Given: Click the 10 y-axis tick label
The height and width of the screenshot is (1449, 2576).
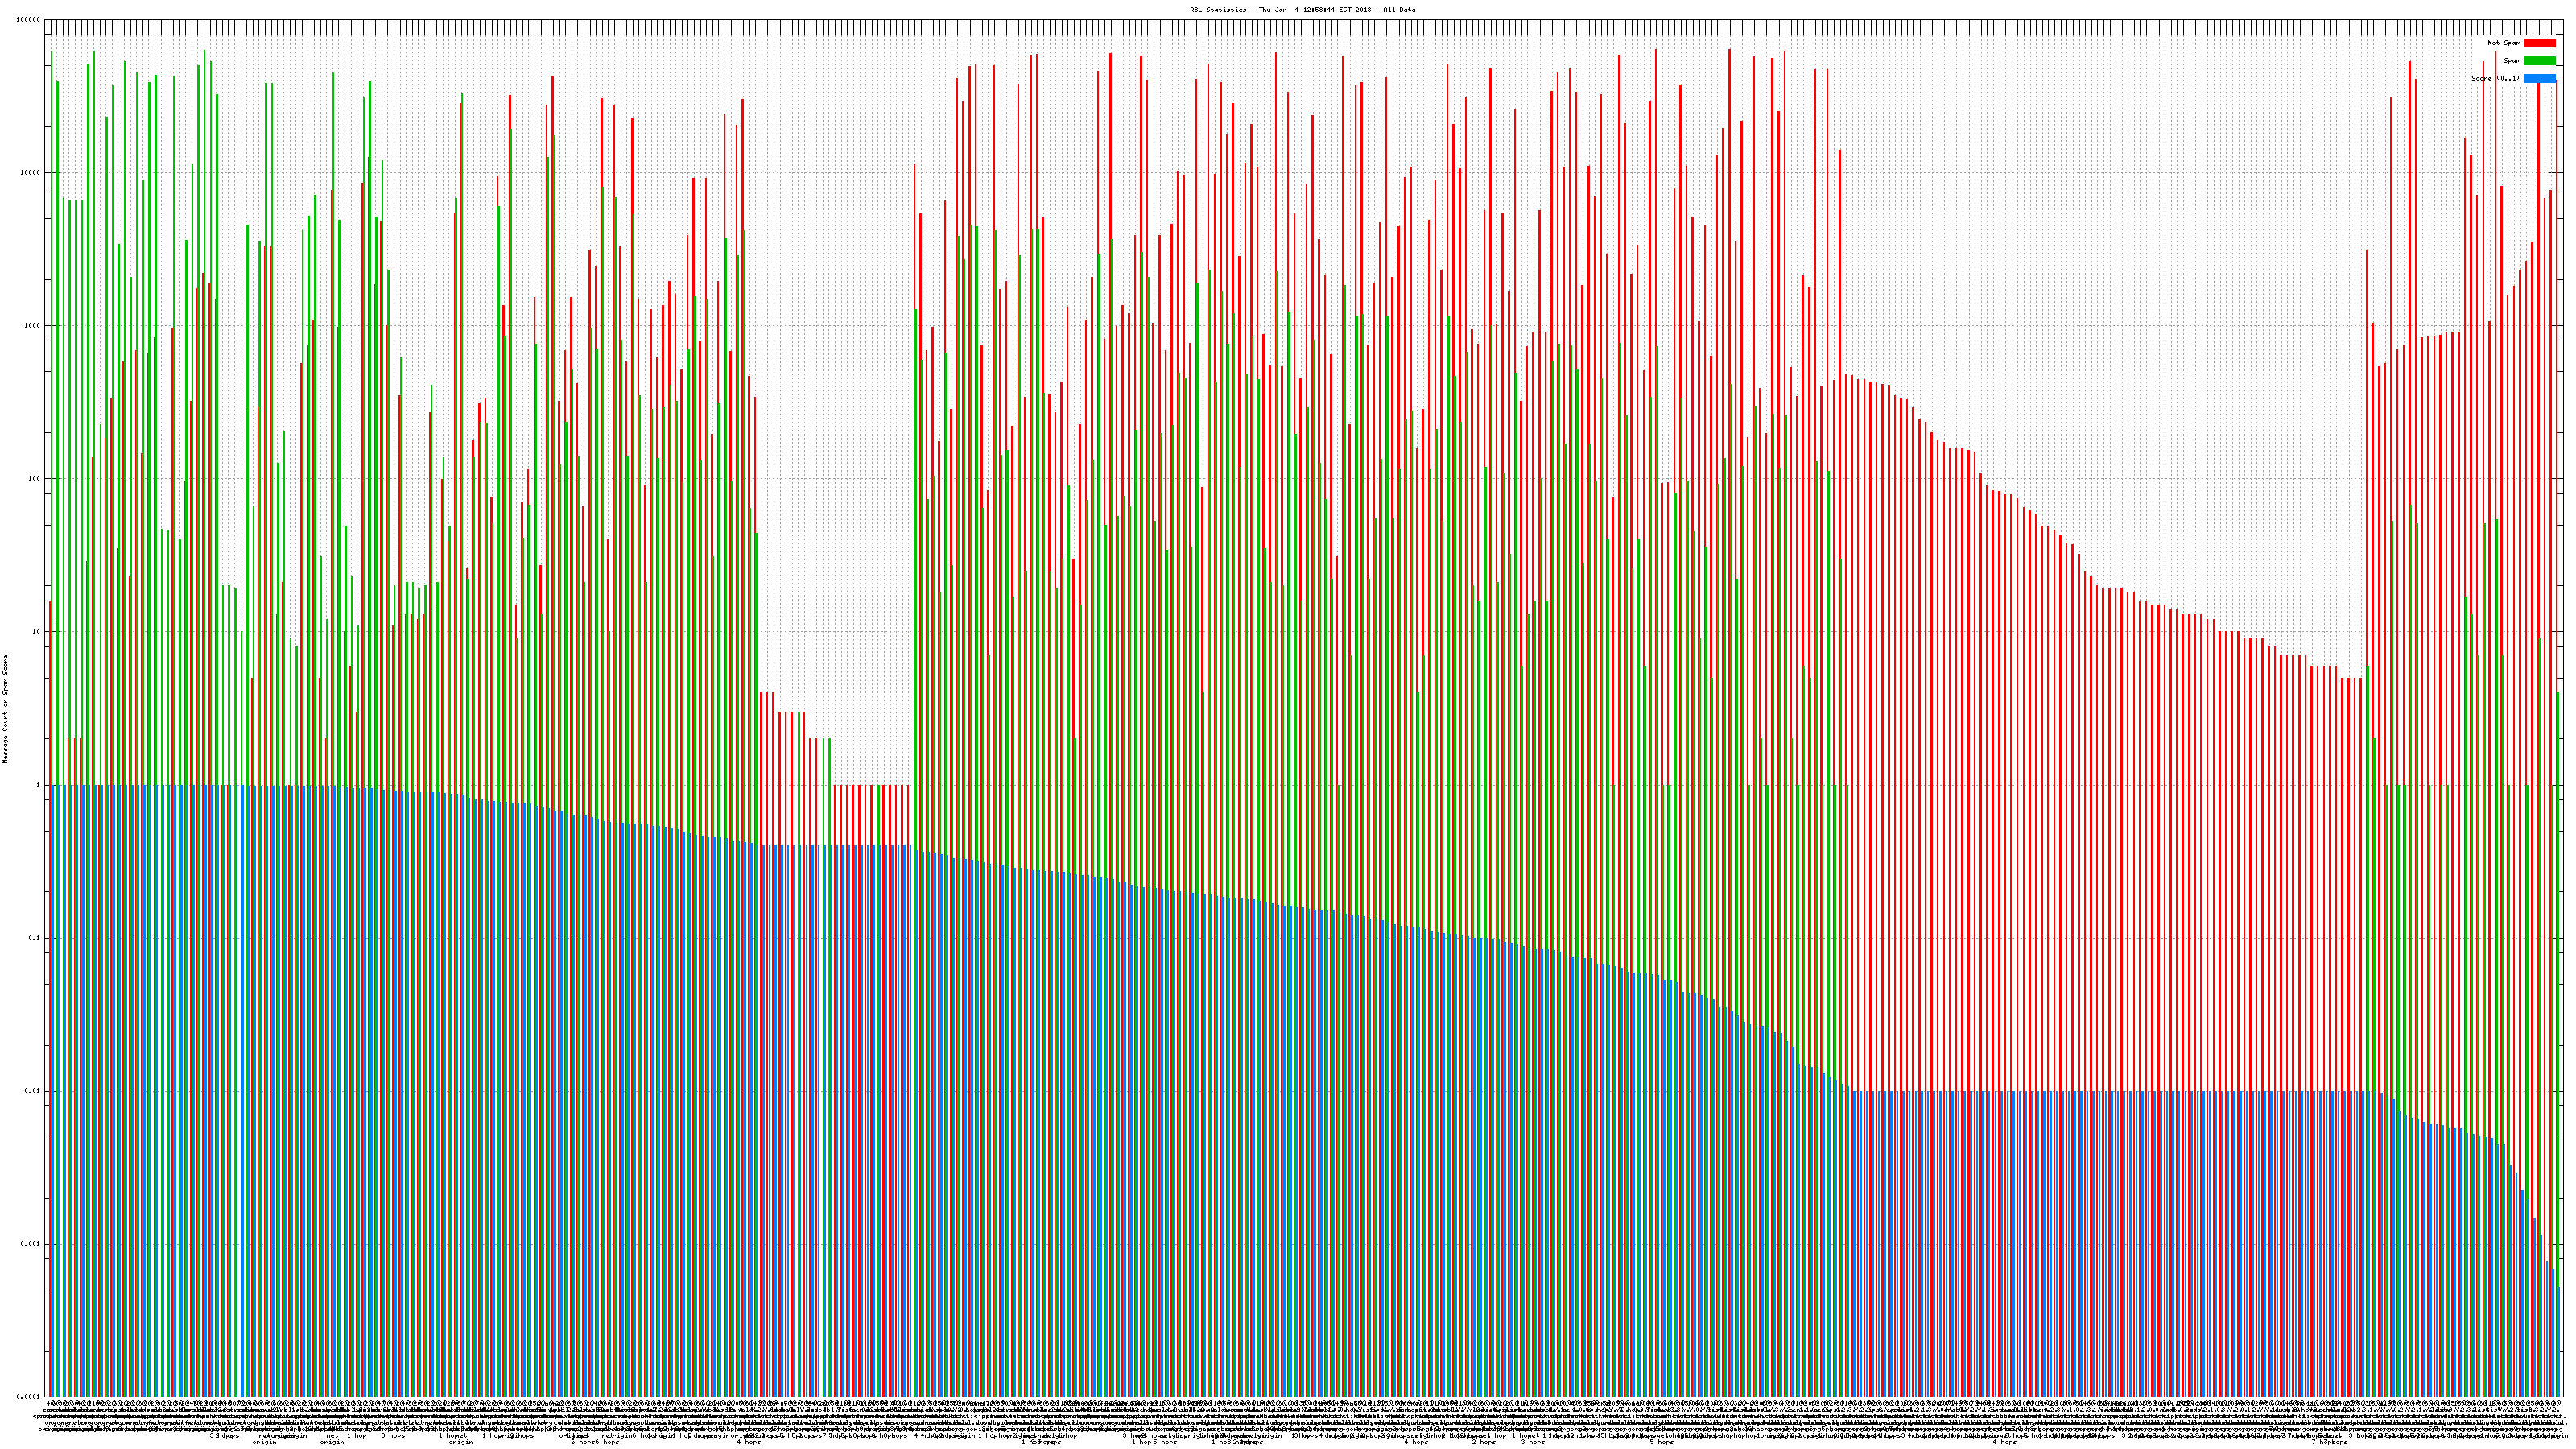Looking at the screenshot, I should point(36,632).
